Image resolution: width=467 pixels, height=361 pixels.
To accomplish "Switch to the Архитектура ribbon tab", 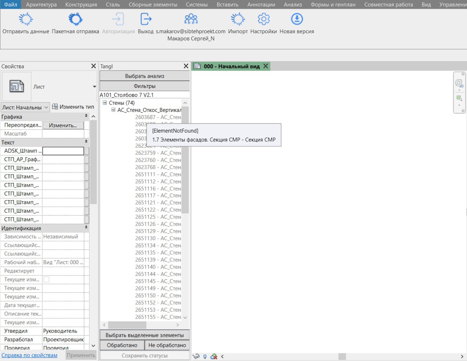I will 41,4.
